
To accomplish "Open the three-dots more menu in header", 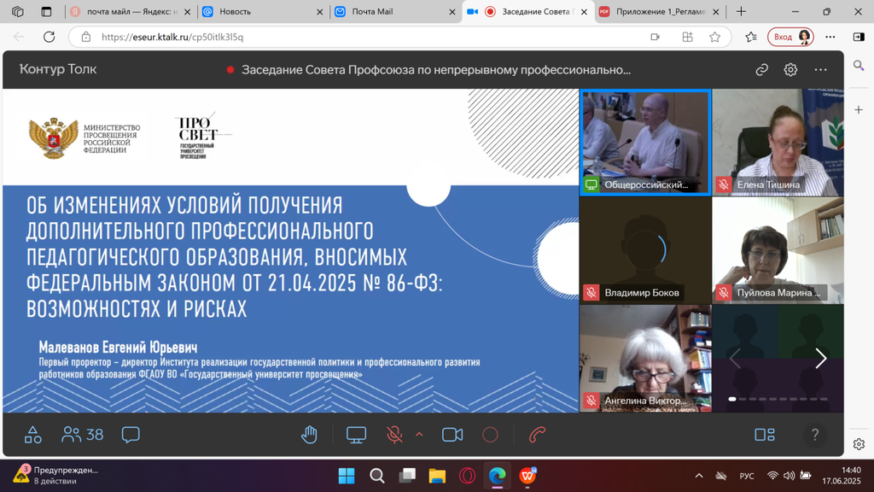I will 820,70.
